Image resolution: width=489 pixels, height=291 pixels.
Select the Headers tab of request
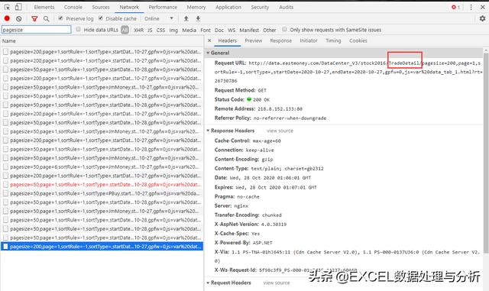pyautogui.click(x=228, y=40)
